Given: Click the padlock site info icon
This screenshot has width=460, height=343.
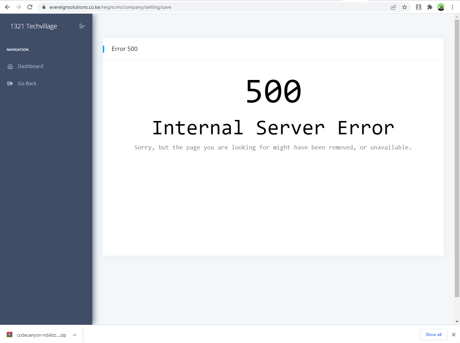Looking at the screenshot, I should (x=44, y=7).
